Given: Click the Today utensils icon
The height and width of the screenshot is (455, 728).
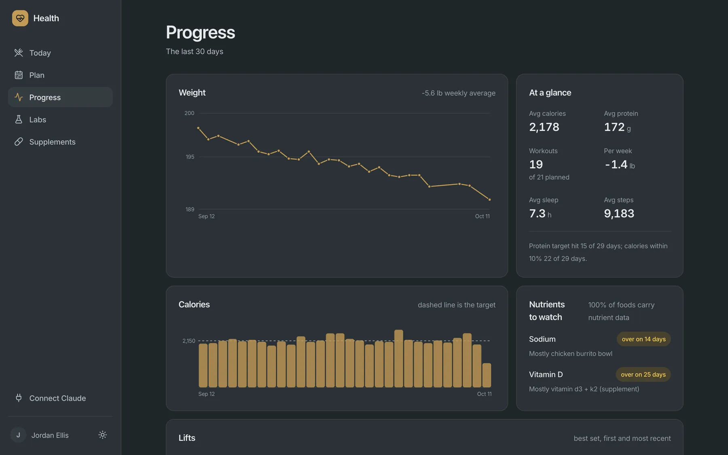Looking at the screenshot, I should pos(19,53).
